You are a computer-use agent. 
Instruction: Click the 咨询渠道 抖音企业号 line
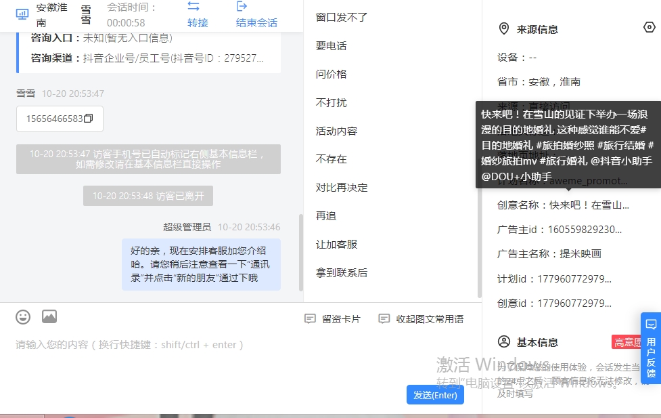pyautogui.click(x=147, y=58)
